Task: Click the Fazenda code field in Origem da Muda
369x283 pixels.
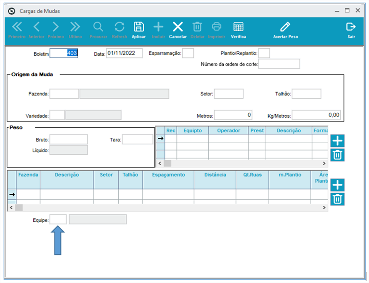Action: (x=64, y=94)
